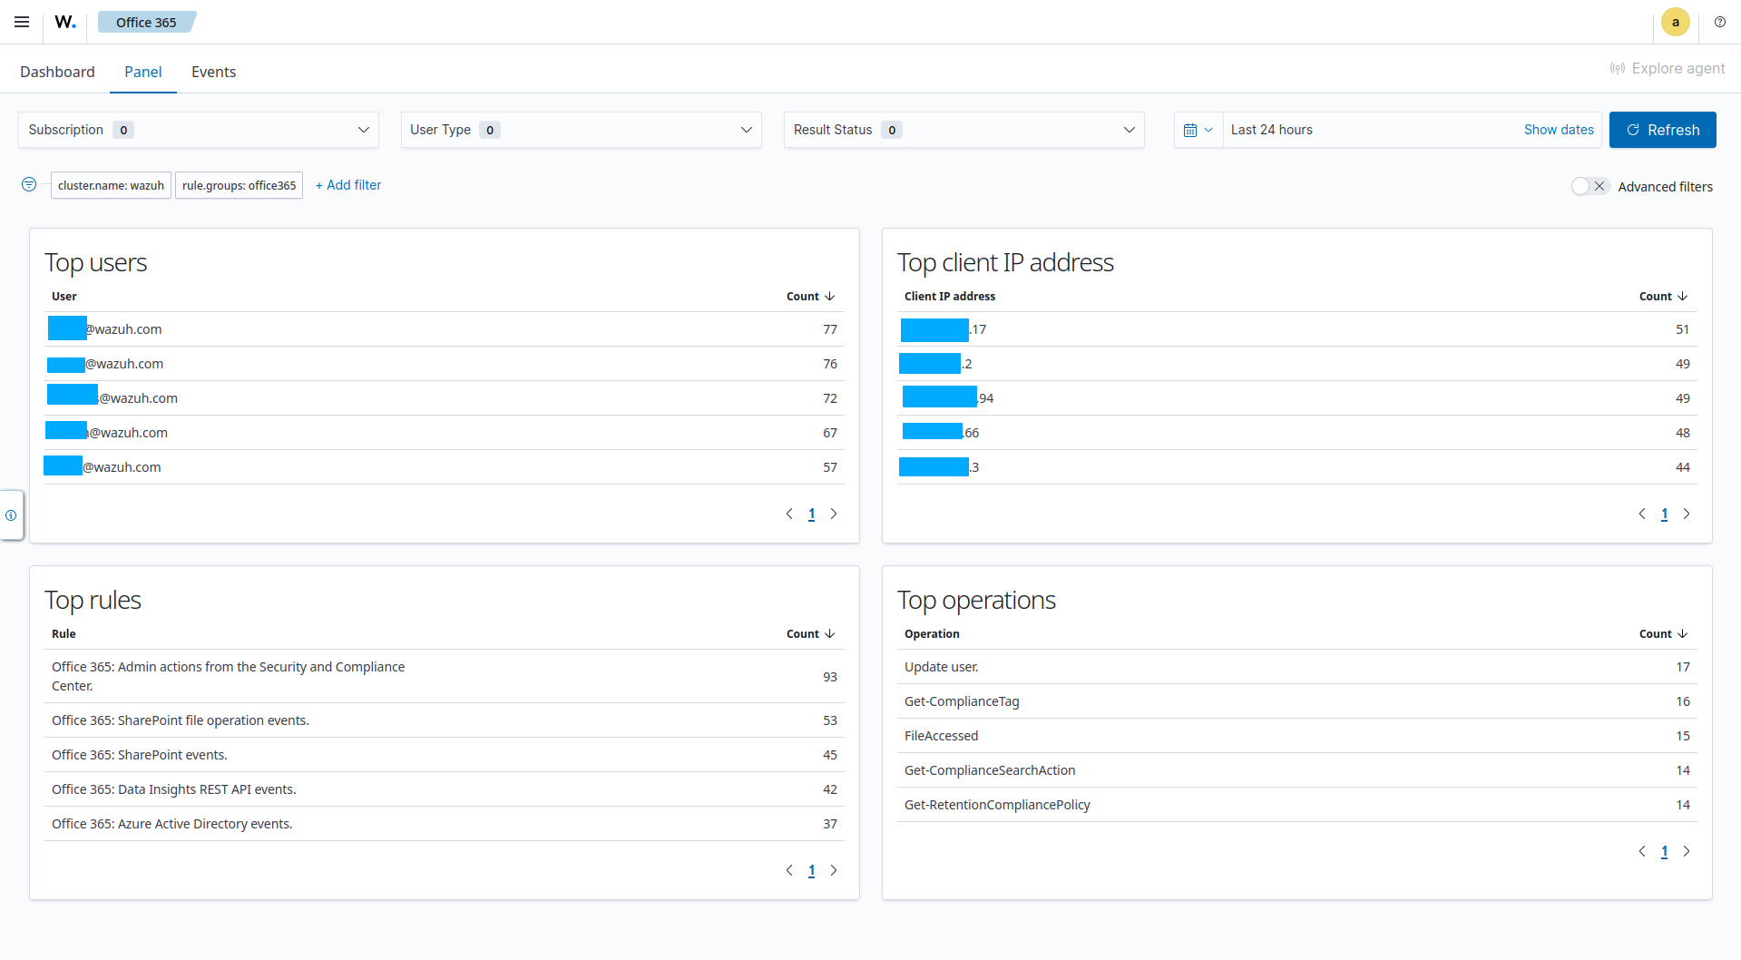Image resolution: width=1741 pixels, height=960 pixels.
Task: Click the filter funnel icon
Action: [x=28, y=184]
